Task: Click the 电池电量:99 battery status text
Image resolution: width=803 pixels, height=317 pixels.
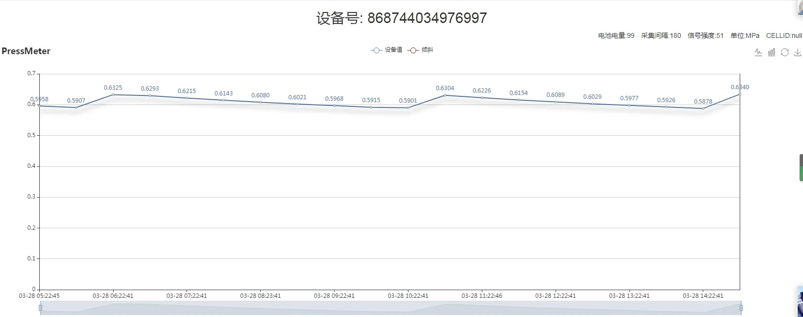Action: point(616,35)
